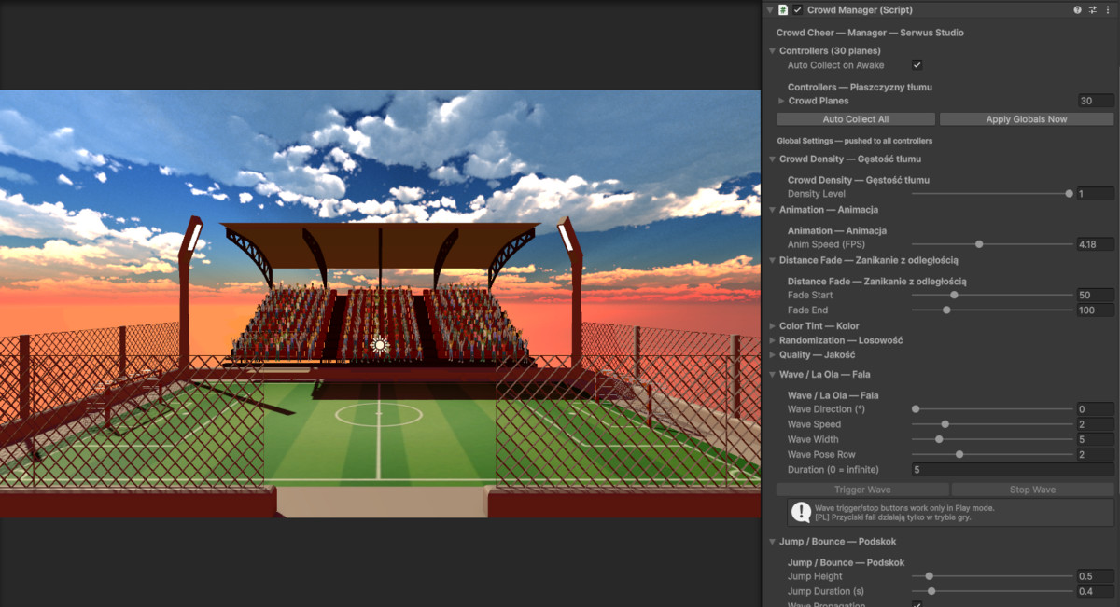Collapse the Animation — Animacja section
Screen dimensions: 1120x607
(772, 210)
